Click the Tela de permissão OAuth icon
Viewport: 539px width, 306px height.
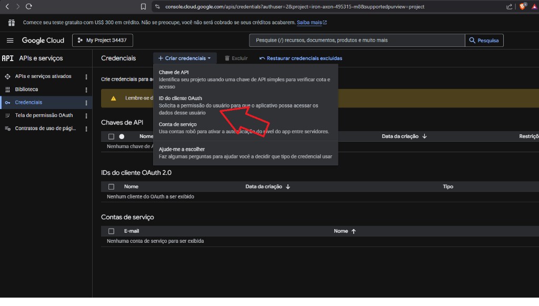(7, 115)
